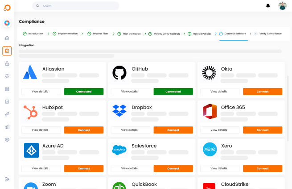View details for Atlassian

click(x=41, y=92)
